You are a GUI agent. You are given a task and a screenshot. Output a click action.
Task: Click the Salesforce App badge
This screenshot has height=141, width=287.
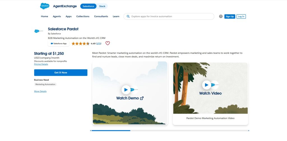59,44
